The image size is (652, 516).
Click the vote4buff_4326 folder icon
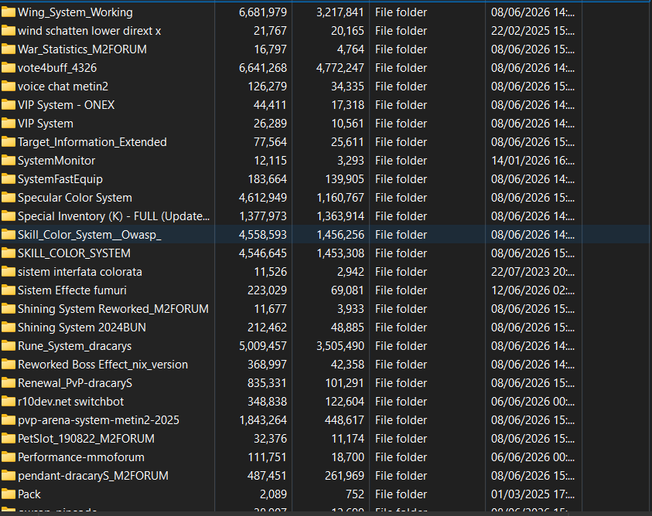pos(9,68)
